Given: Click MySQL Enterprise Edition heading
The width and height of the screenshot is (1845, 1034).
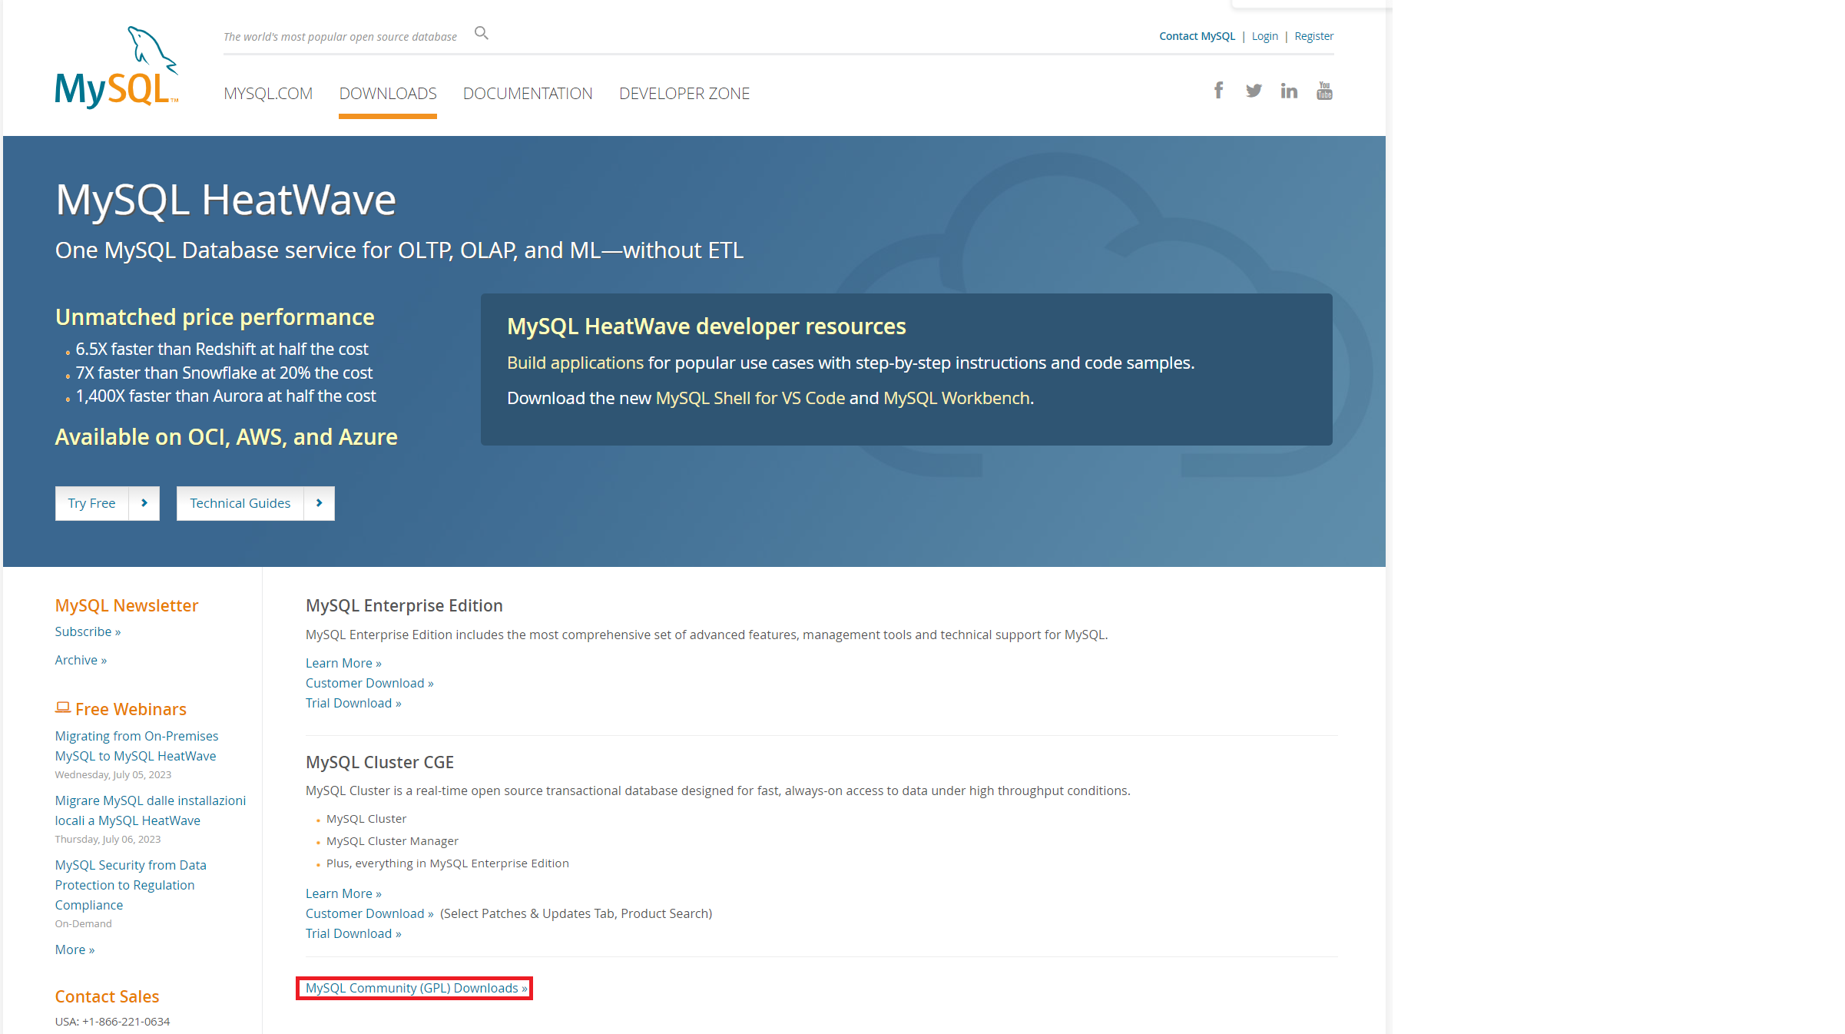Looking at the screenshot, I should click(404, 605).
